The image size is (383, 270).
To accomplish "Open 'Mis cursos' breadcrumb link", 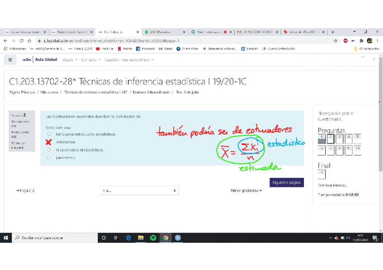I will (49, 92).
